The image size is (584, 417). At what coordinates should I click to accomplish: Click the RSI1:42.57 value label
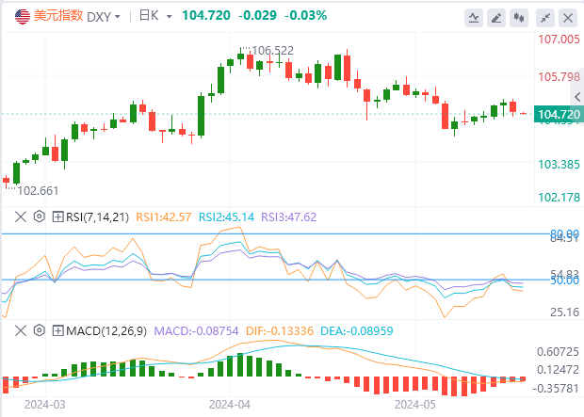[171, 217]
